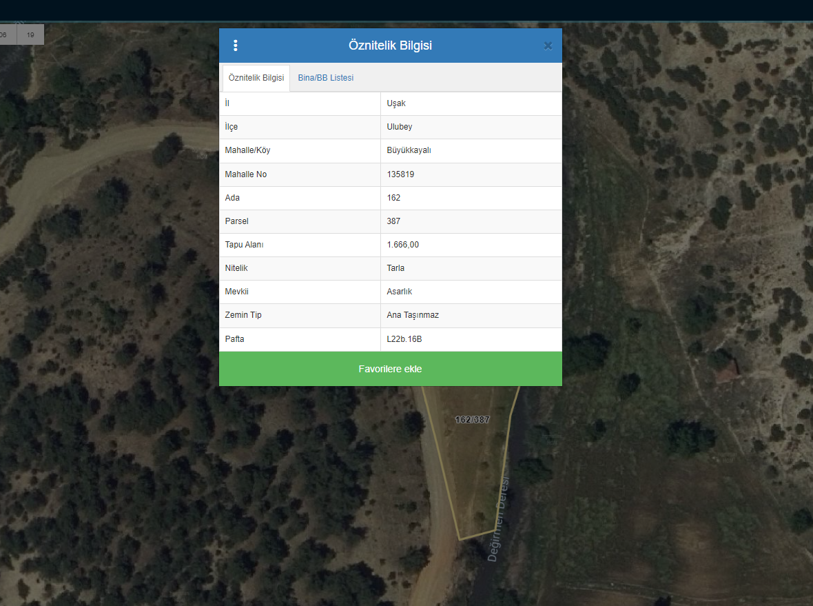Click the Tapu Alanı value 1.666,00
The height and width of the screenshot is (606, 813).
[402, 245]
